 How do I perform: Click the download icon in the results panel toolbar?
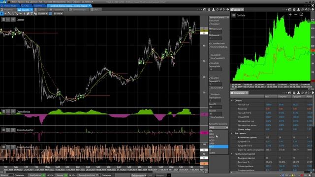tap(299, 93)
